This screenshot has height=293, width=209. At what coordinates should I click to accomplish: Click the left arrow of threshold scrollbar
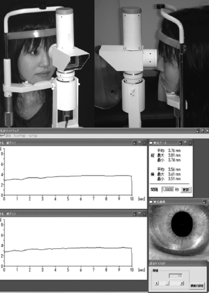[157, 283]
